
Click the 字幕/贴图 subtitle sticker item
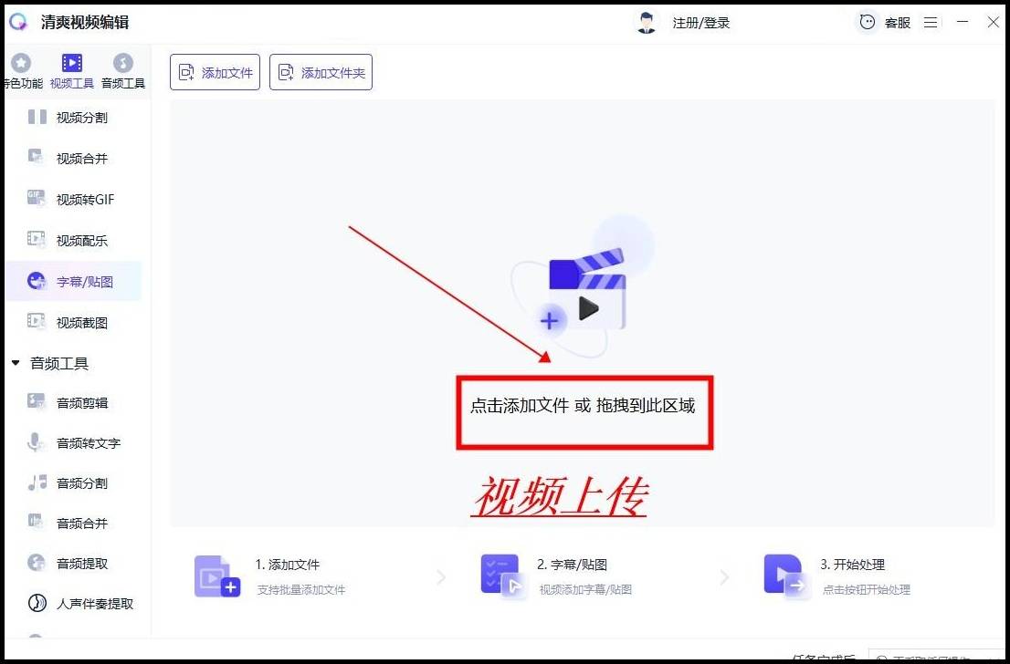coord(83,282)
